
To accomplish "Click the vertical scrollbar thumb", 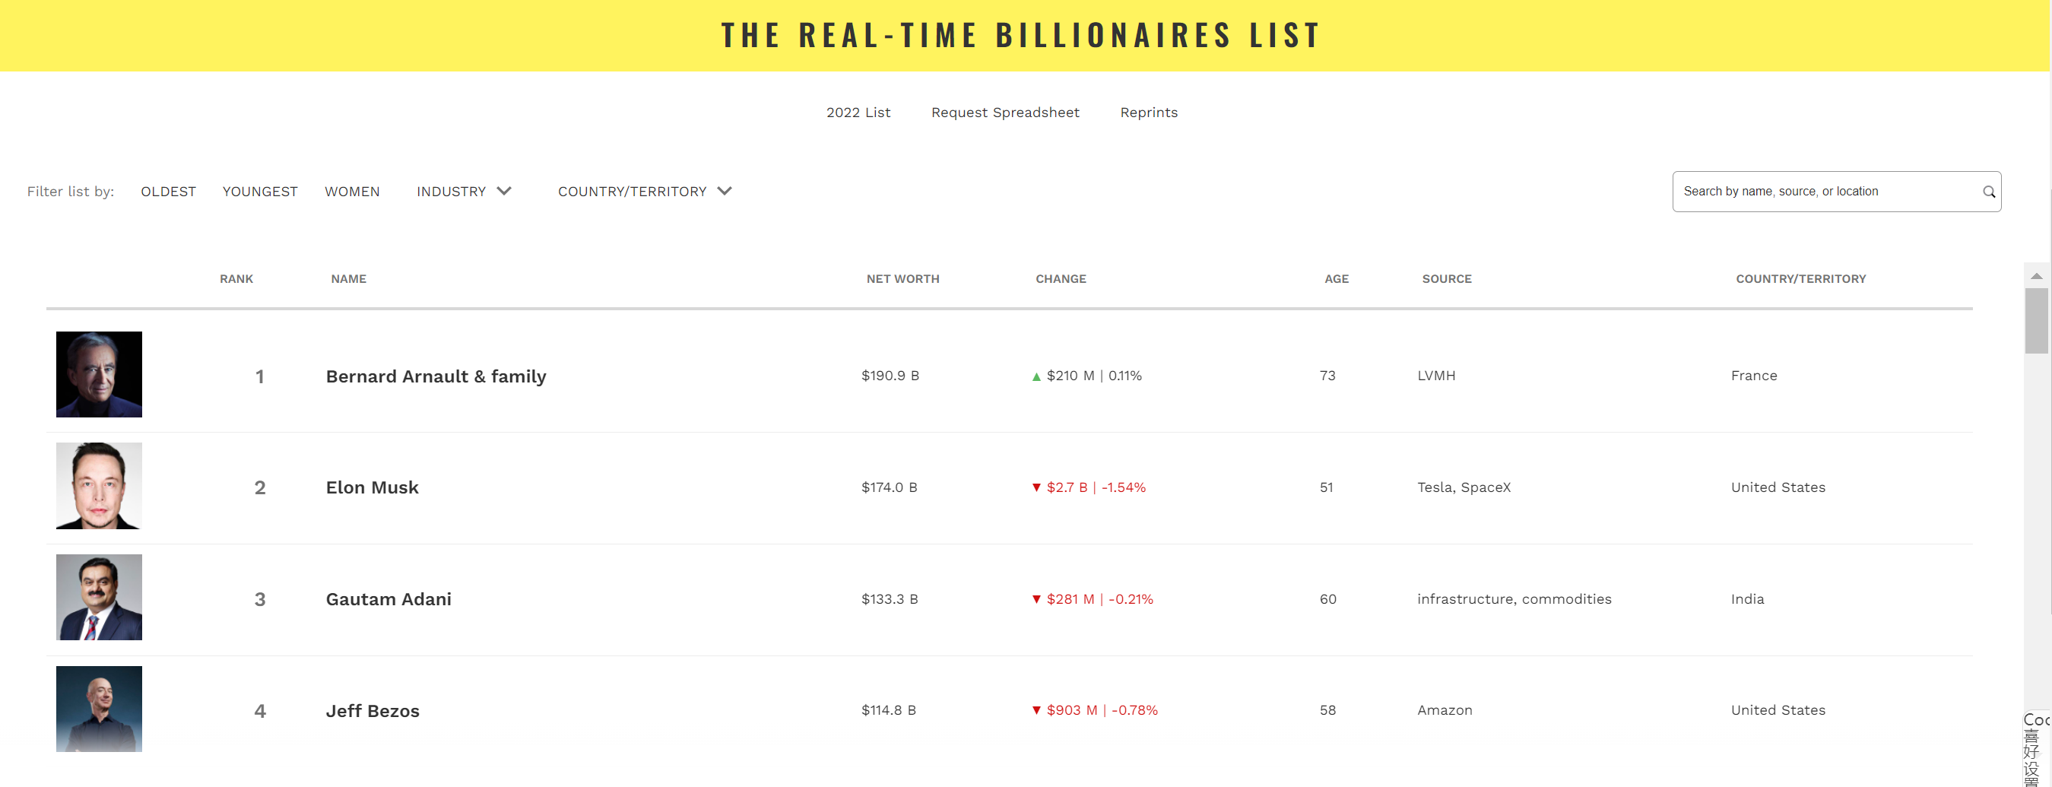I will coord(2036,320).
